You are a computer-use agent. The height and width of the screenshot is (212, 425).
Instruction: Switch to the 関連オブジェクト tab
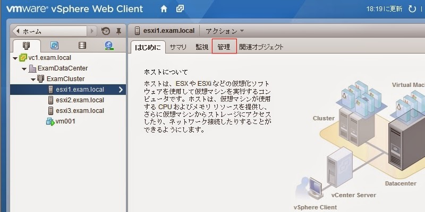pyautogui.click(x=261, y=47)
